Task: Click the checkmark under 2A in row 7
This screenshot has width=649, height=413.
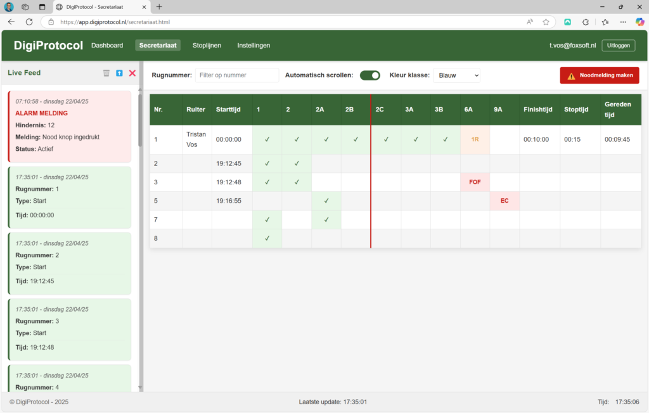Action: click(326, 220)
